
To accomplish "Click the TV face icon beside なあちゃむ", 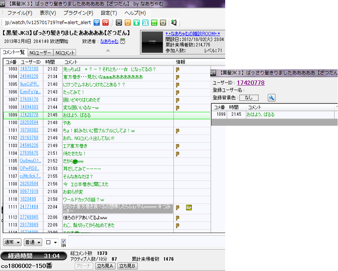I will click(x=123, y=41).
